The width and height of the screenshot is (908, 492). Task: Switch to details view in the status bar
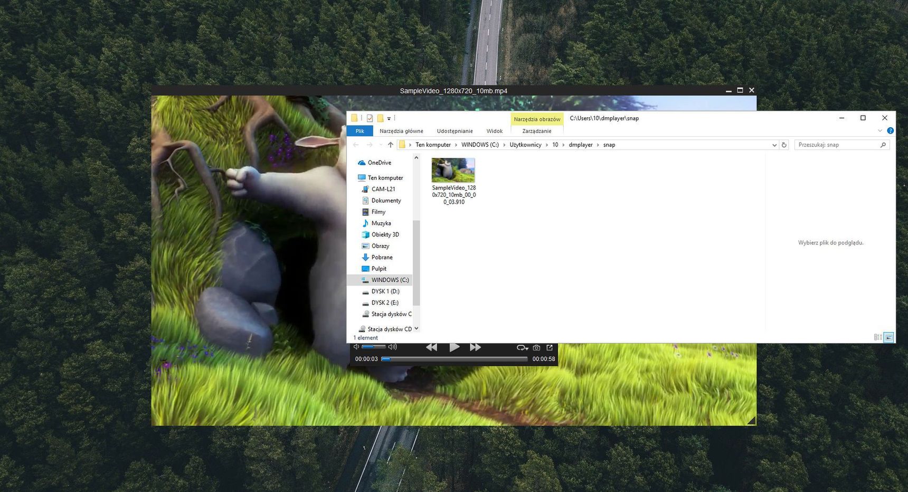point(878,337)
